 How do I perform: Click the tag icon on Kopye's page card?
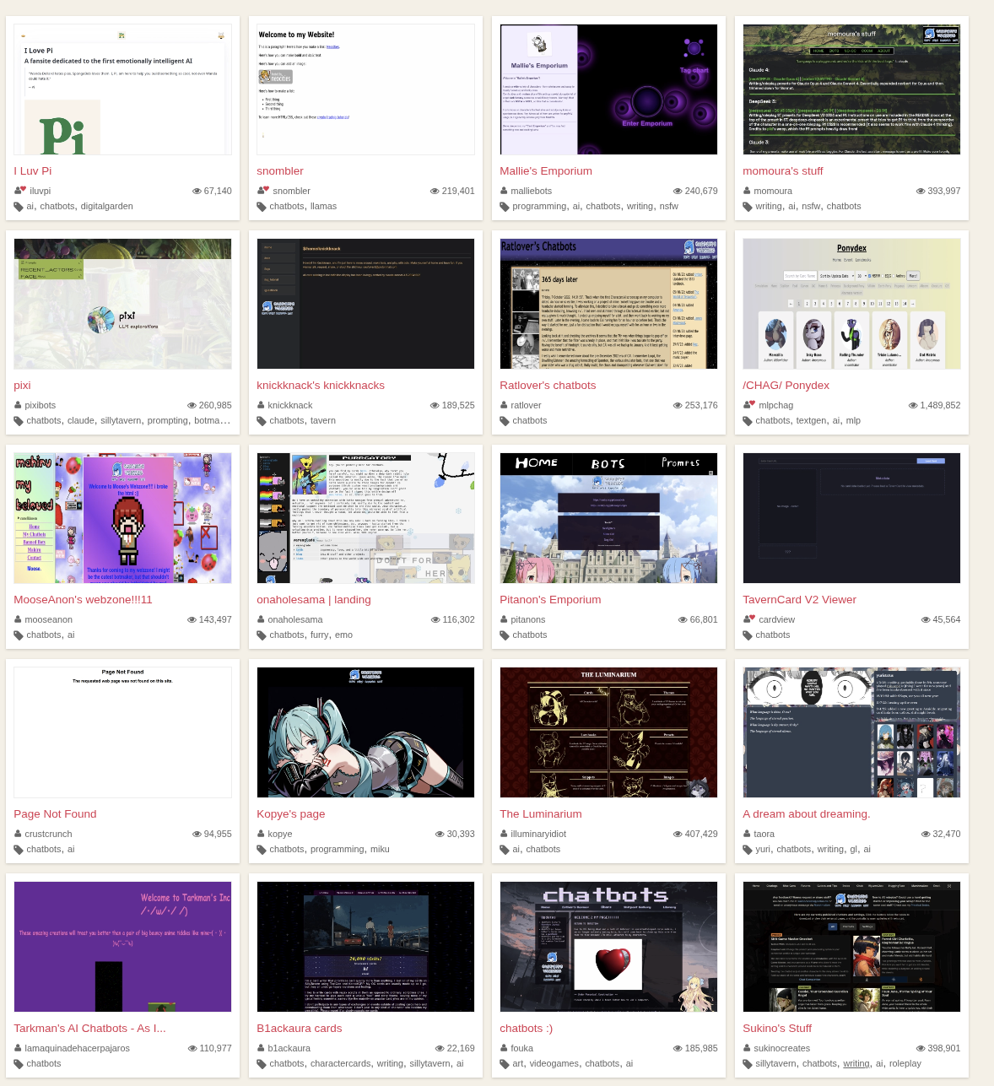pos(262,850)
